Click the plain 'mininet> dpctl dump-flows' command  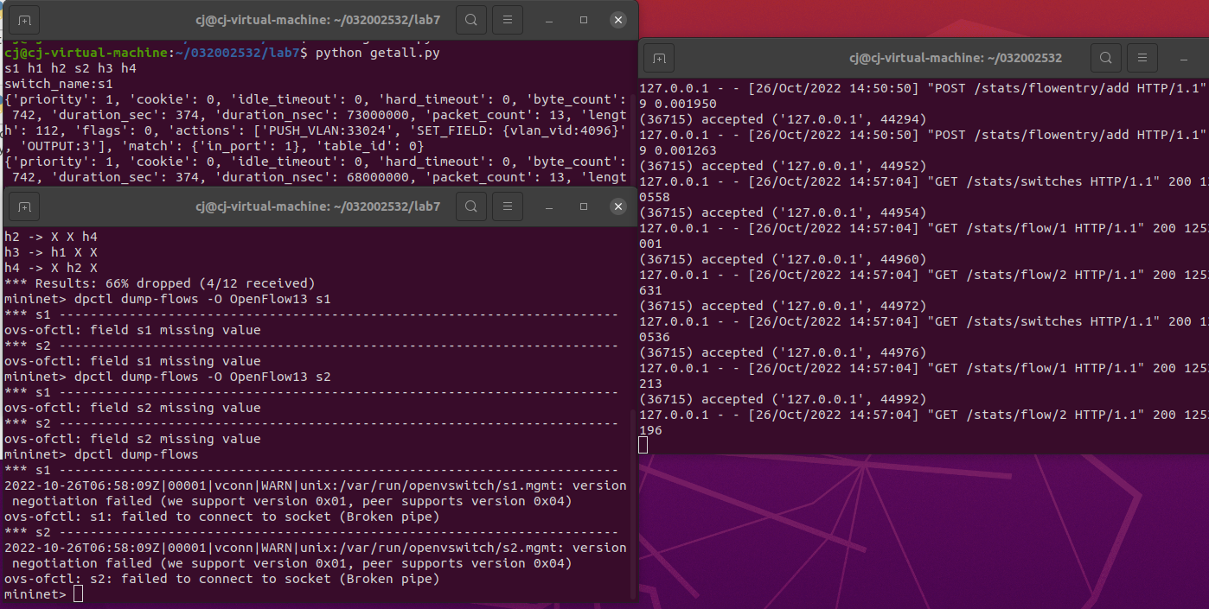click(101, 454)
